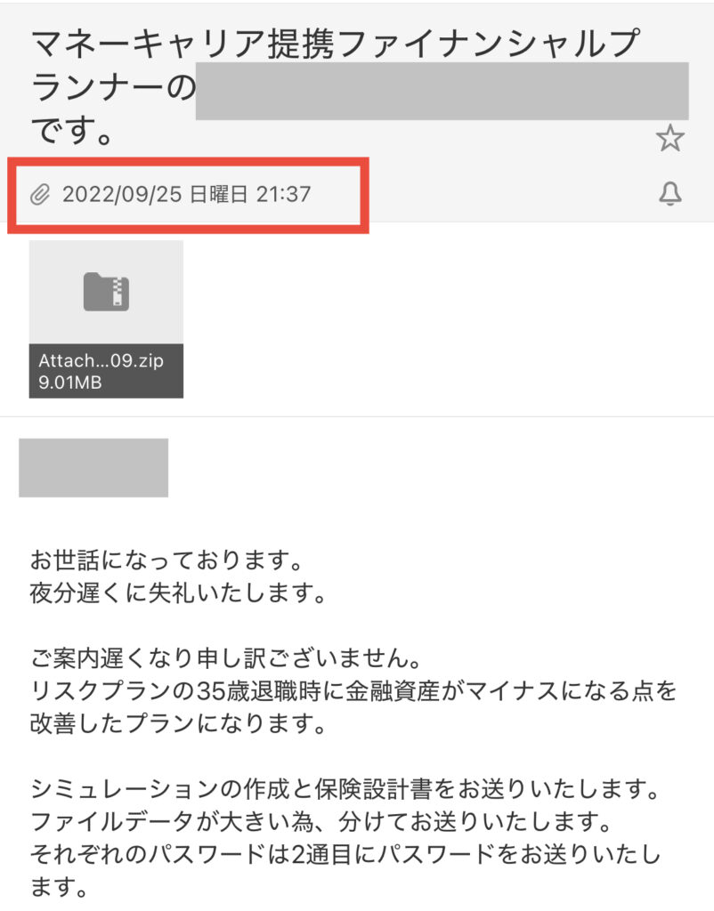
Task: Click the gray redacted sender block
Action: tap(93, 468)
